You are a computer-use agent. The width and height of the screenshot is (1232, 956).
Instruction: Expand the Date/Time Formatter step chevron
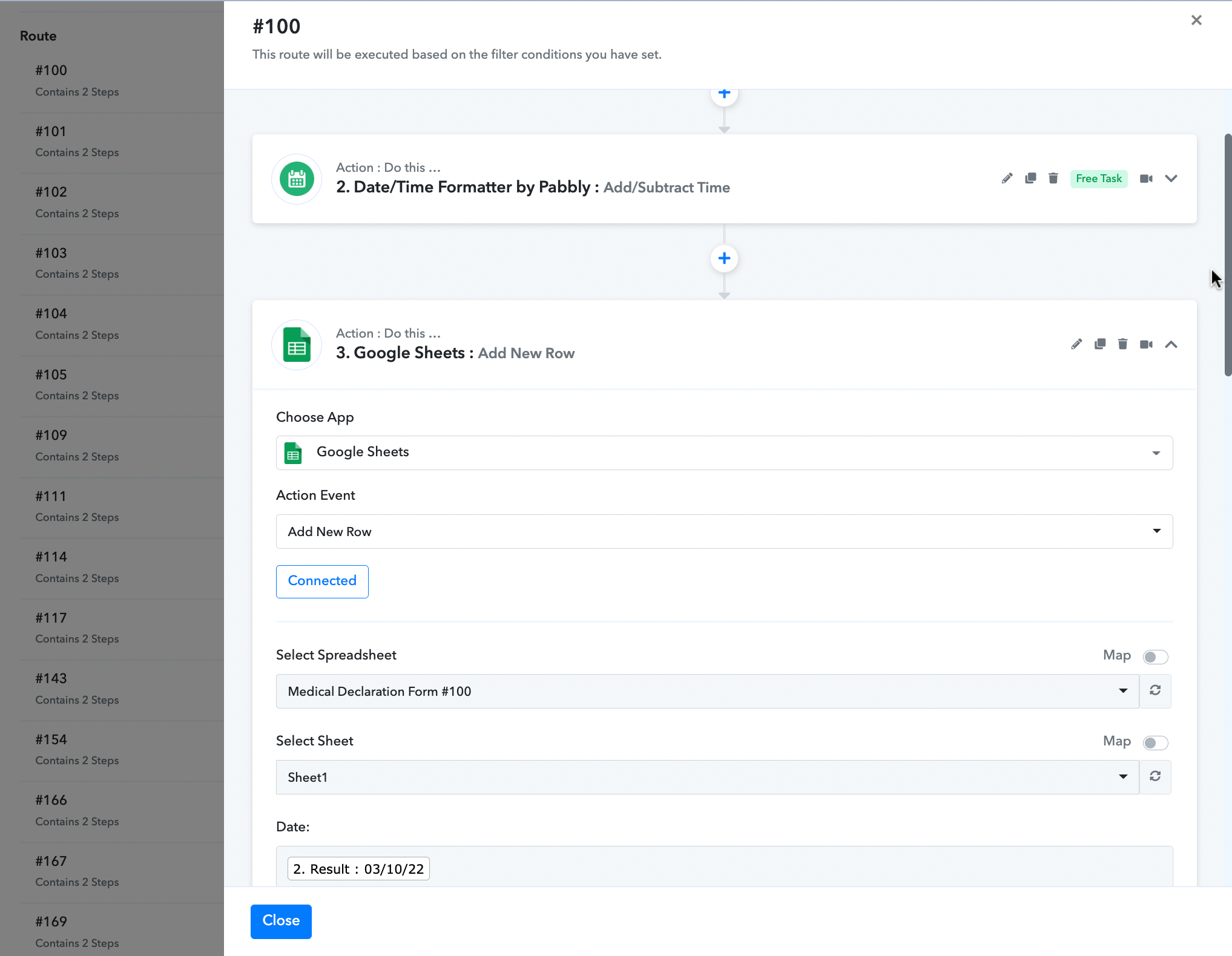[1171, 178]
